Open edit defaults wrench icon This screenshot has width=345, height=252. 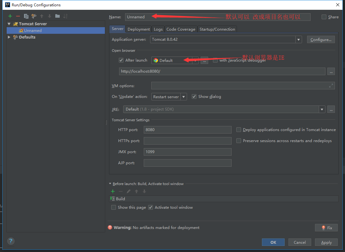(x=34, y=16)
